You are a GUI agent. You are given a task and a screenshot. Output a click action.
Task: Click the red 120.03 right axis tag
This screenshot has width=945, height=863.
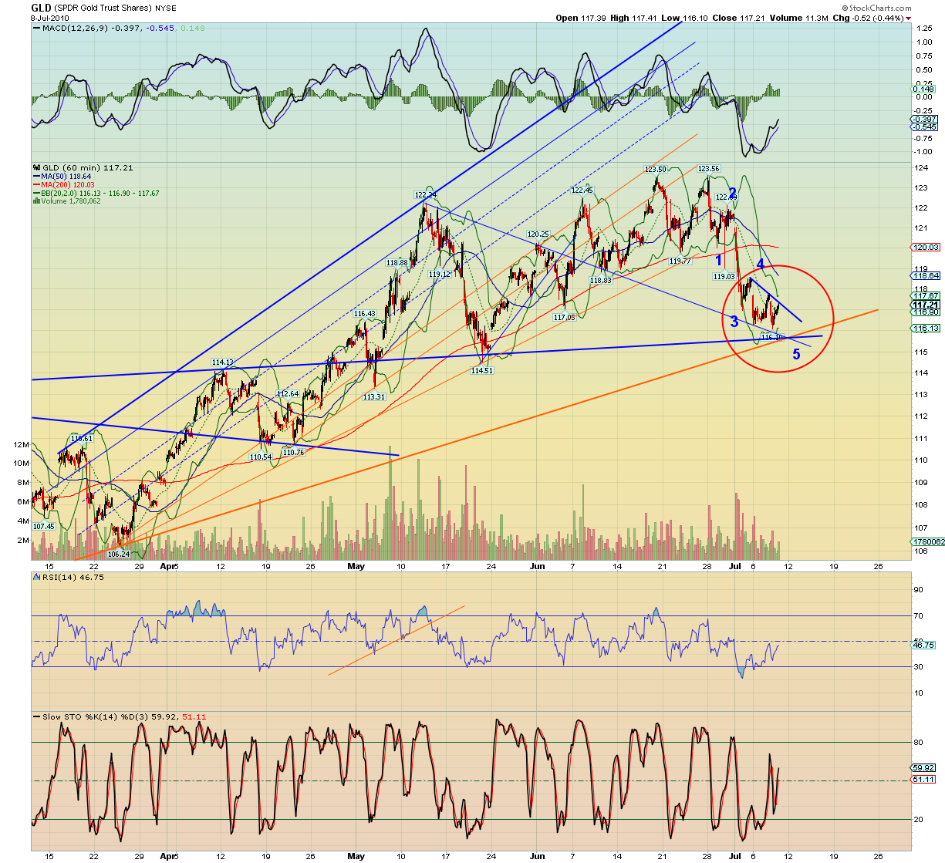(926, 248)
